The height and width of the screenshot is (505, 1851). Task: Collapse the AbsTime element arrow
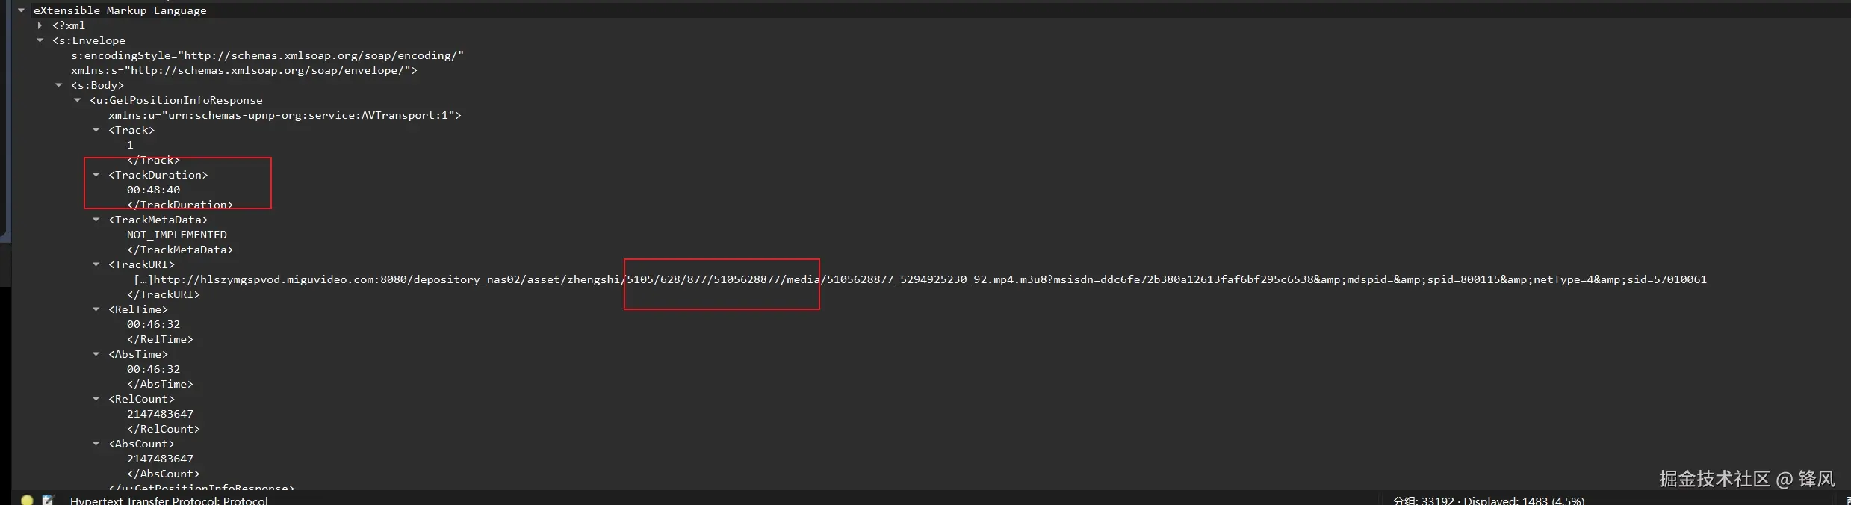[96, 354]
